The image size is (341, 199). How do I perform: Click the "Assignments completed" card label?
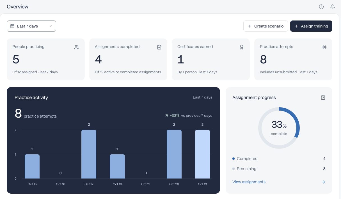[x=117, y=47]
